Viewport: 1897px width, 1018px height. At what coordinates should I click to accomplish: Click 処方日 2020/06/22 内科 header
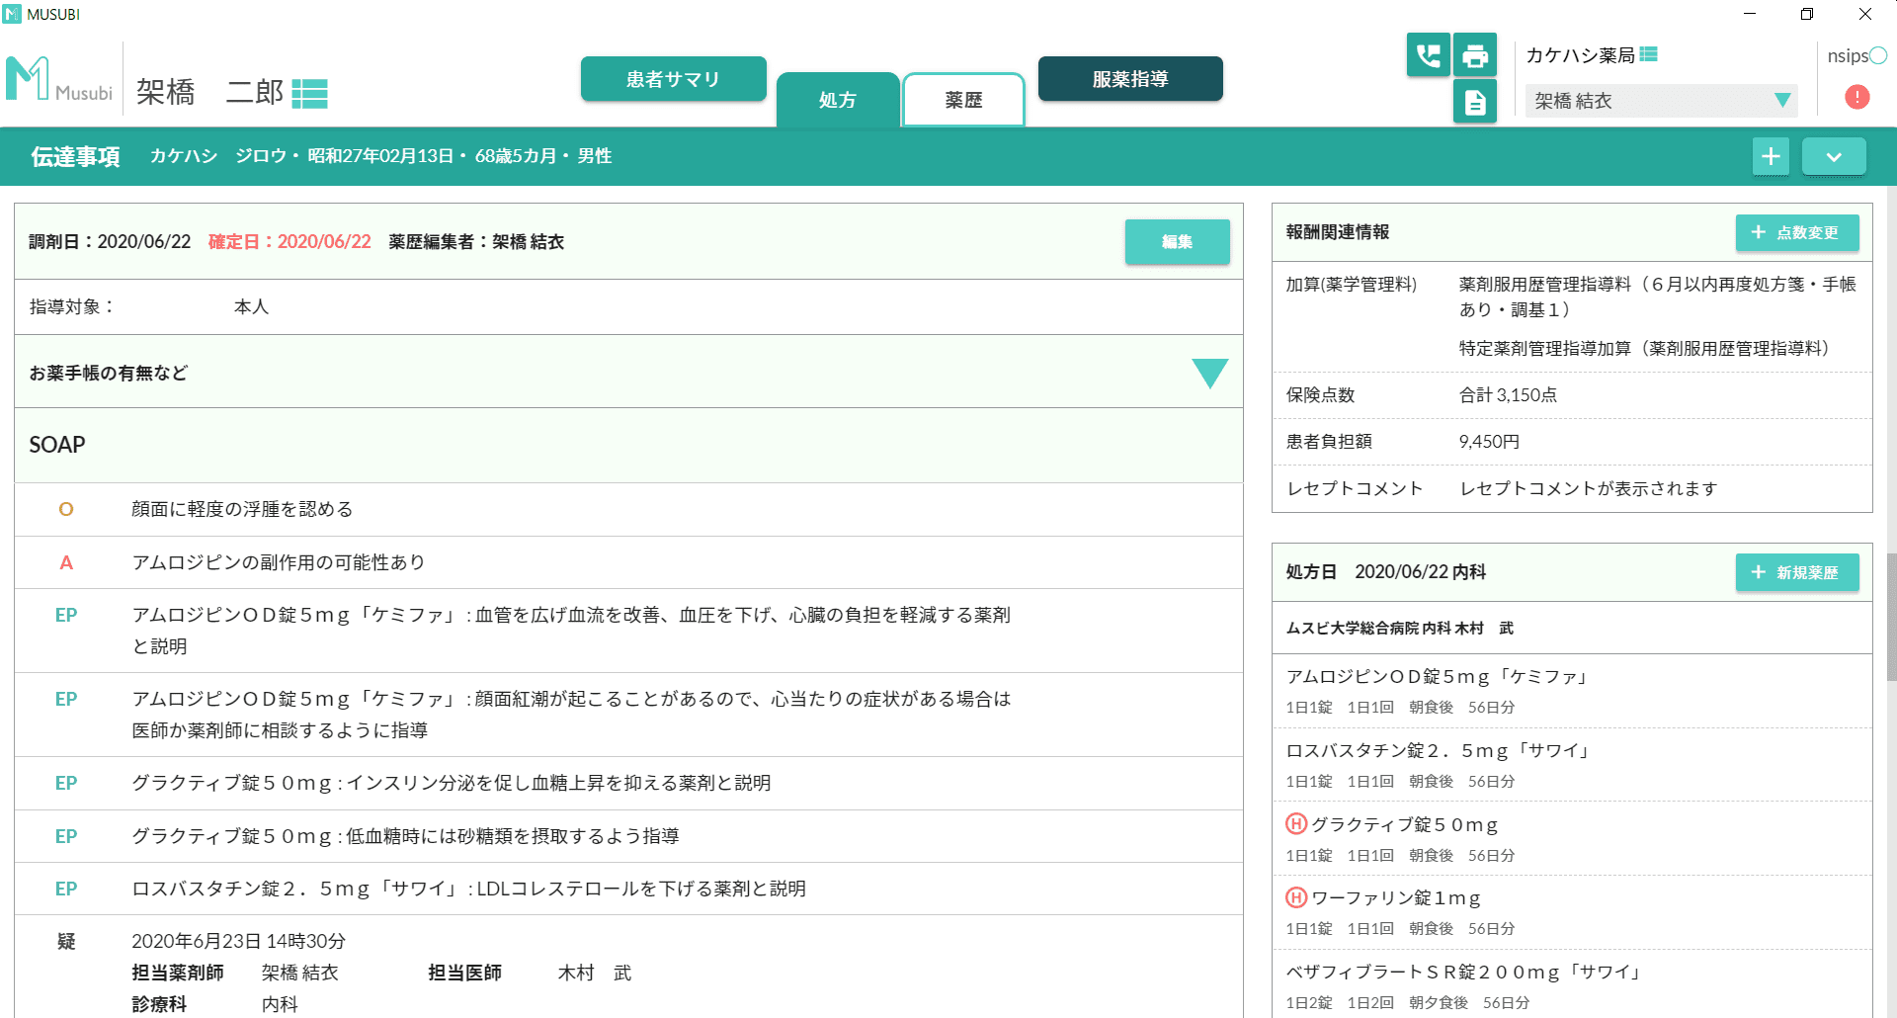coord(1386,572)
